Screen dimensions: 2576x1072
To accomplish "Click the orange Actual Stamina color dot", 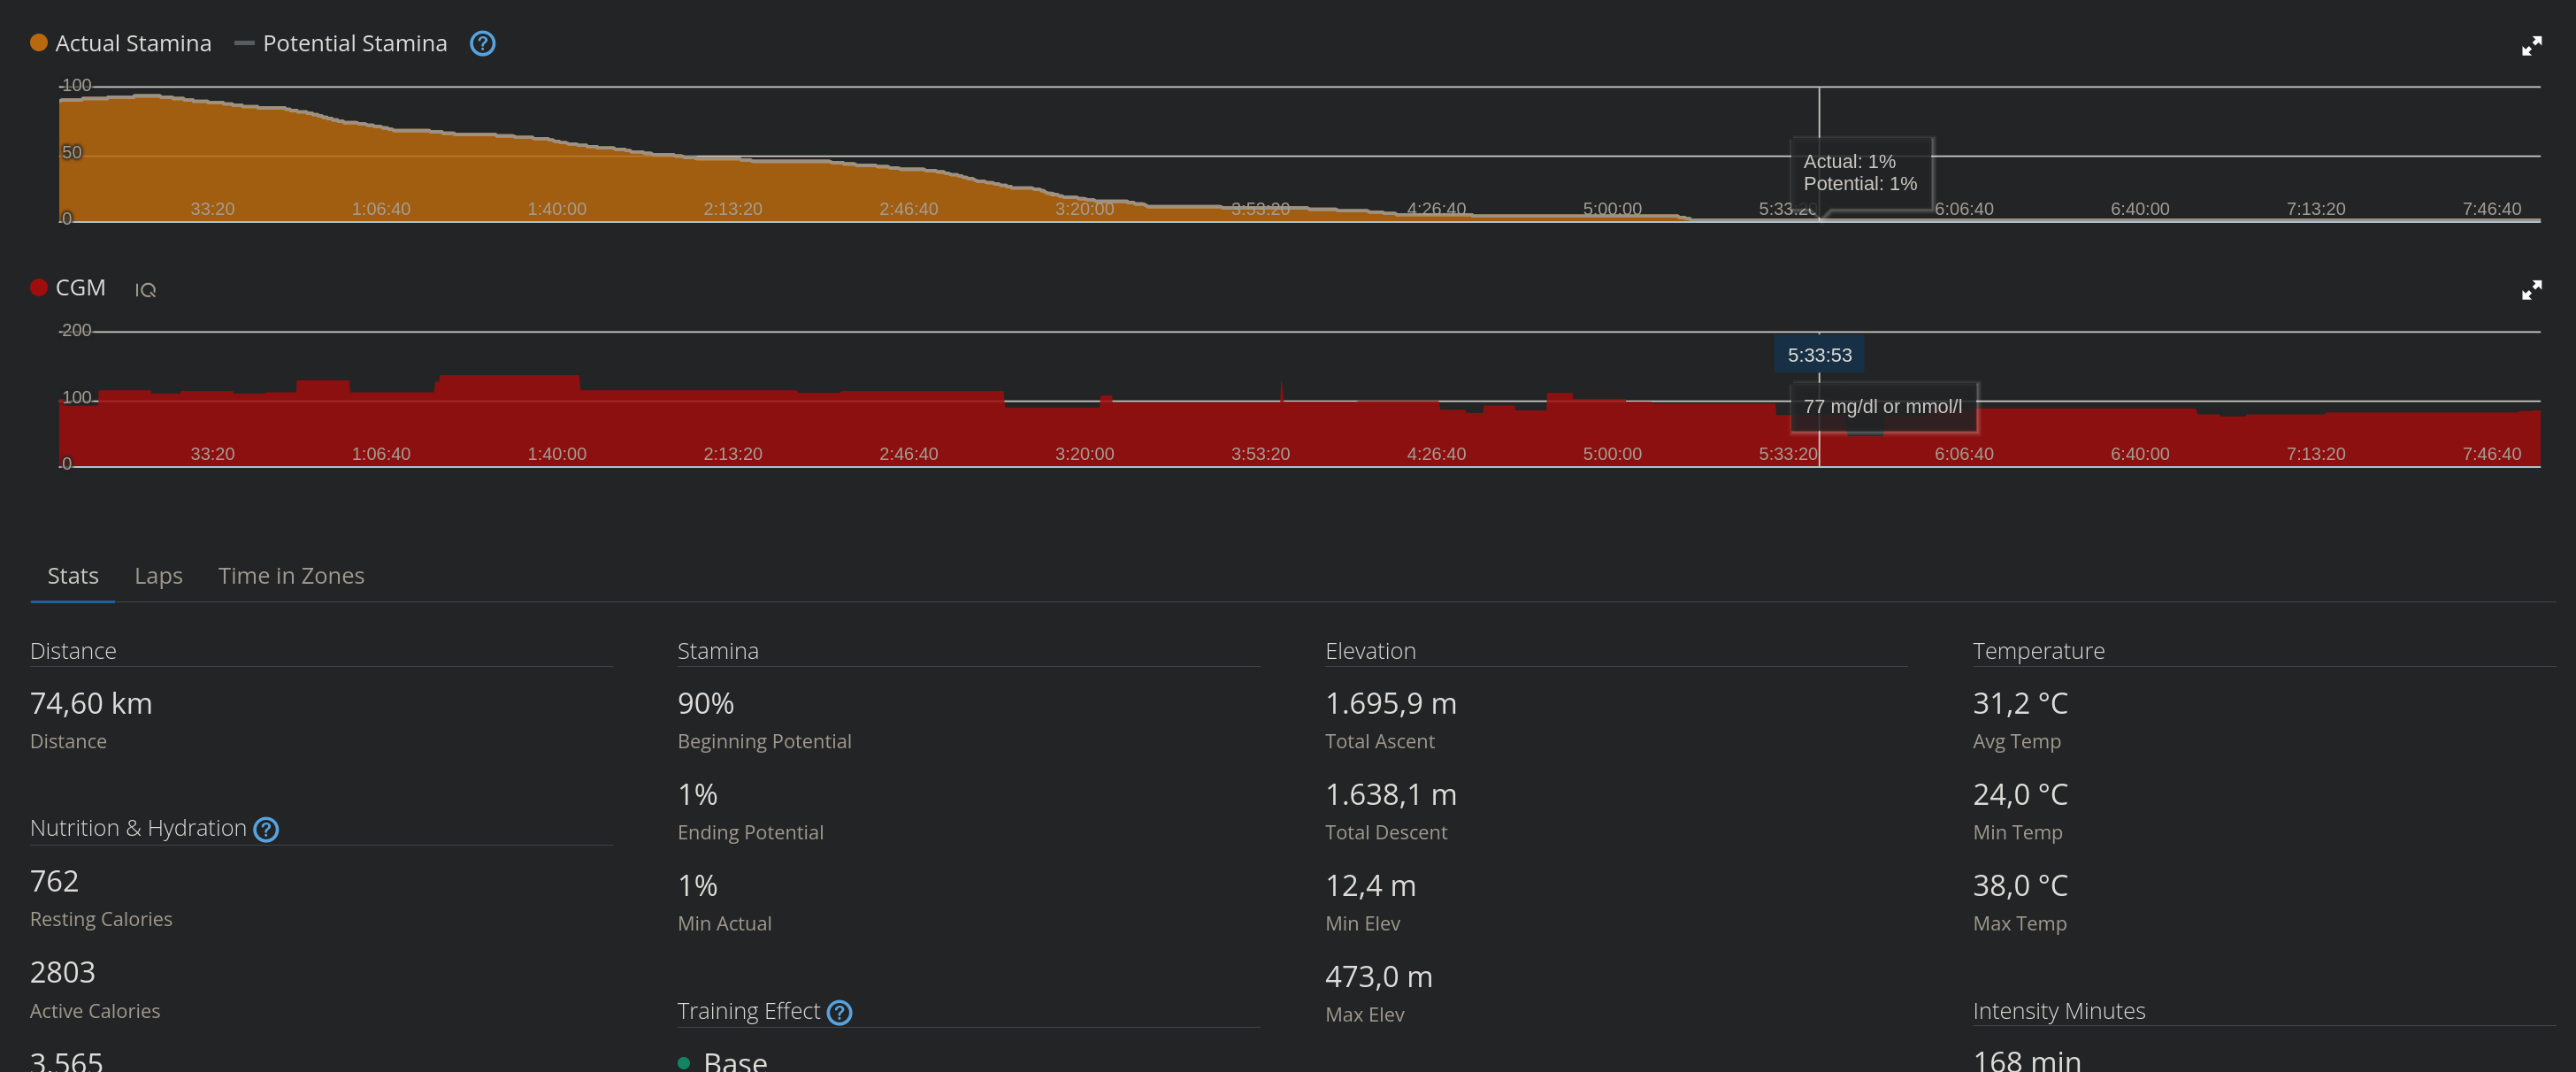I will tap(39, 43).
